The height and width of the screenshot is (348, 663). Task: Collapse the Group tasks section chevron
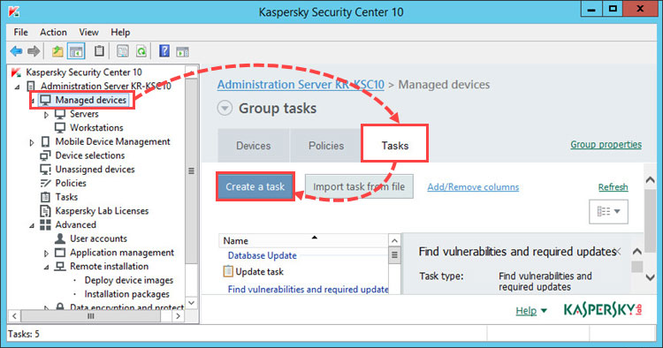(x=225, y=108)
